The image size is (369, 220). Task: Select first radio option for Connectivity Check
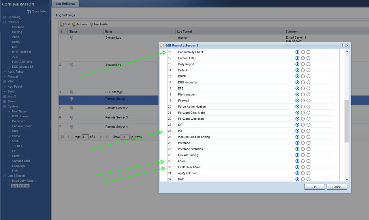pos(297,52)
